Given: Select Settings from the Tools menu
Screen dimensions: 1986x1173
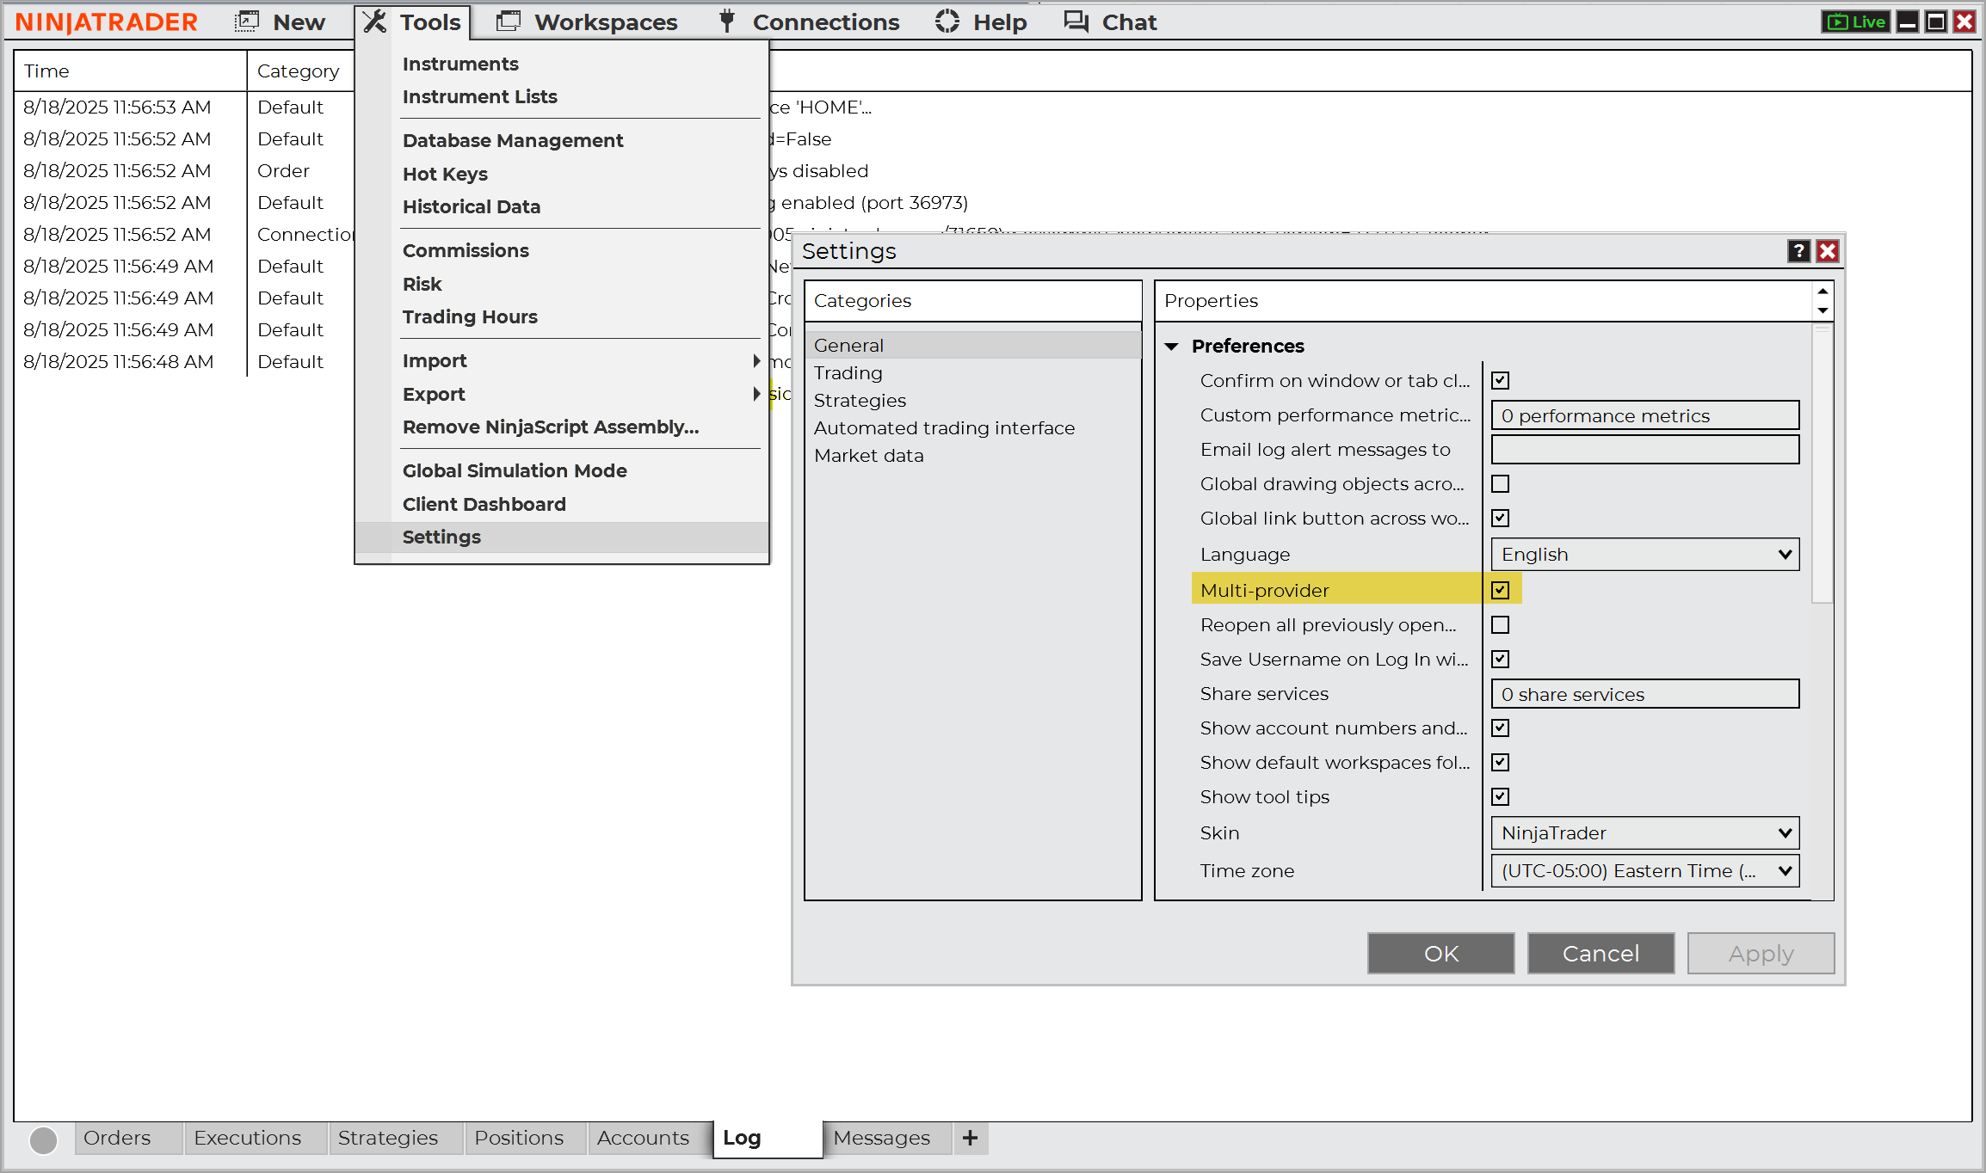Looking at the screenshot, I should coord(441,537).
